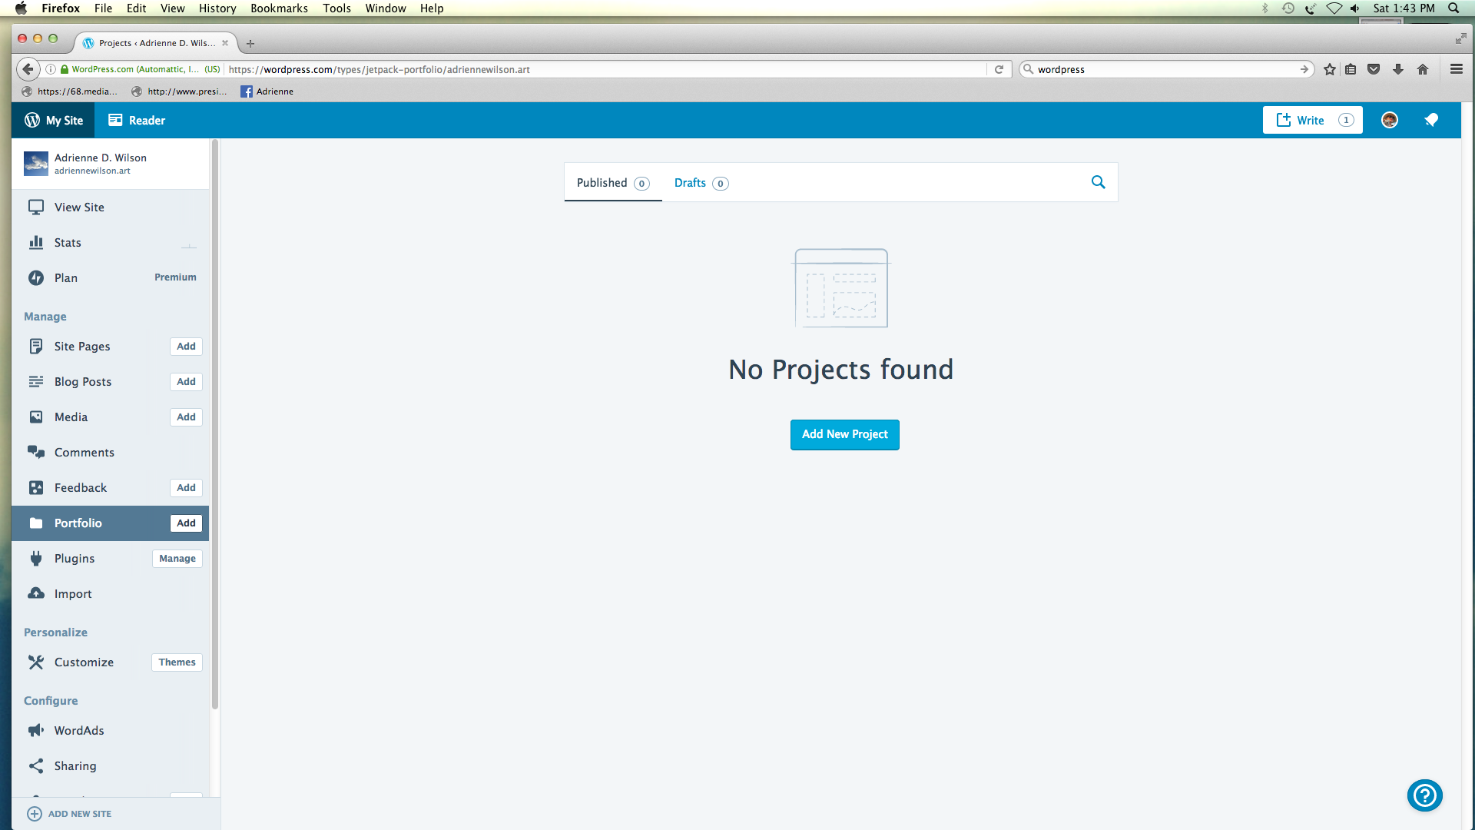This screenshot has height=830, width=1475.
Task: Open WordAds in the Configure section
Action: pos(78,731)
